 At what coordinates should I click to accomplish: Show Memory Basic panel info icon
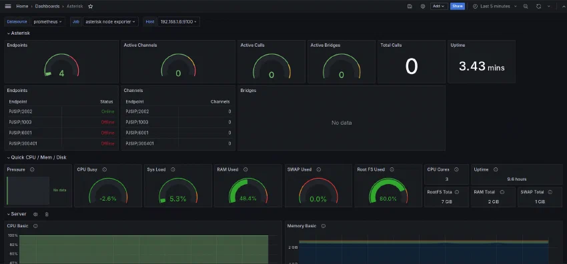pyautogui.click(x=324, y=226)
